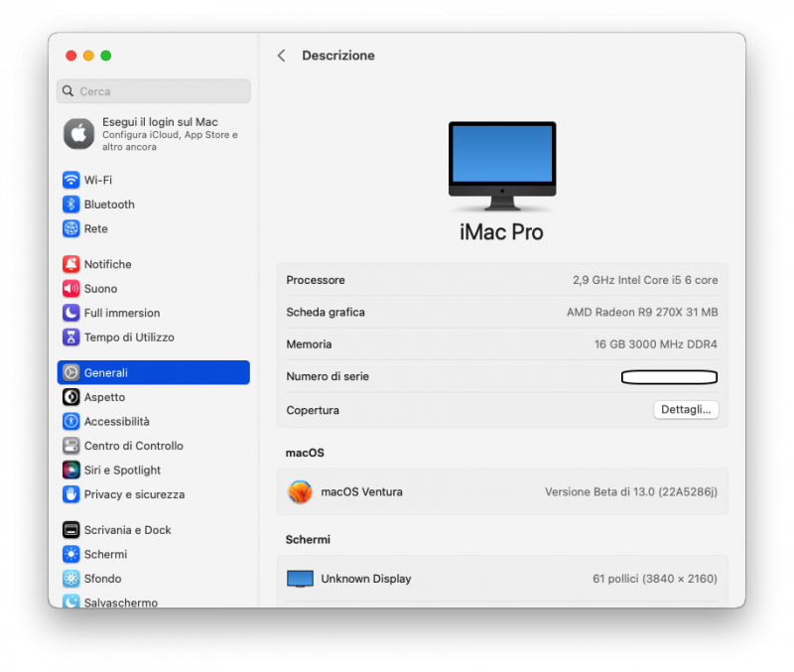The height and width of the screenshot is (672, 794).
Task: Go back using the Descrizione back chevron
Action: click(282, 56)
